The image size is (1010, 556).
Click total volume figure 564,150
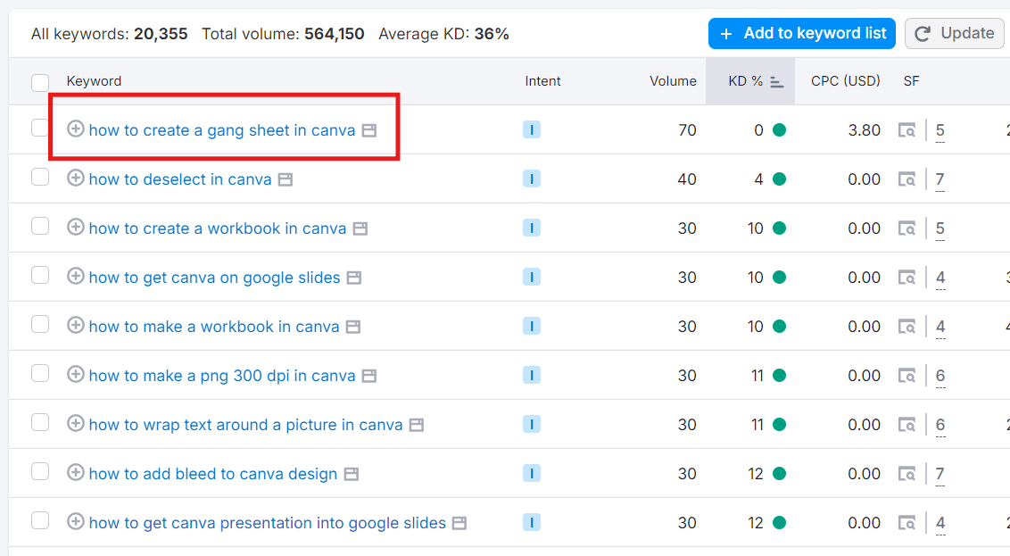point(335,34)
